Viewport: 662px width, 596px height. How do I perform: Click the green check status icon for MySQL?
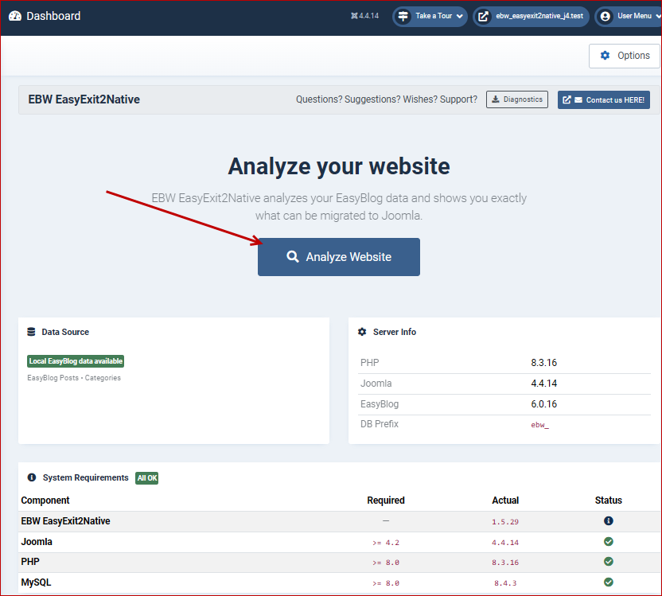point(608,582)
